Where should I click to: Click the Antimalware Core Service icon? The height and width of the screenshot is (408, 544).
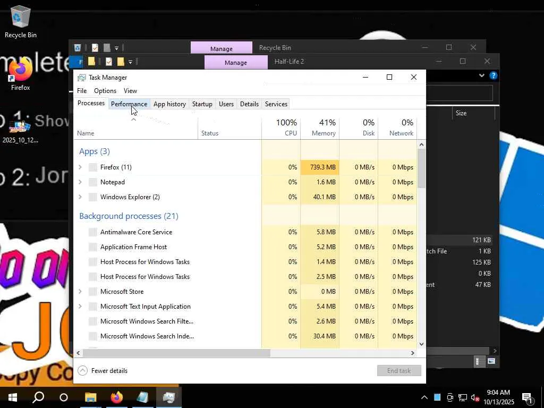click(92, 232)
